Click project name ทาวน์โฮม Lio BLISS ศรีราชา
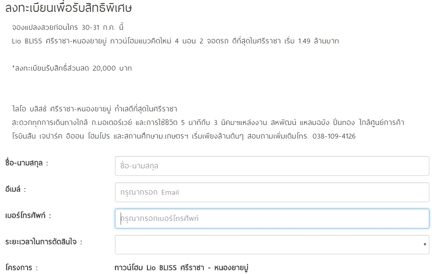Viewport: 432px width, 274px height. click(x=181, y=267)
